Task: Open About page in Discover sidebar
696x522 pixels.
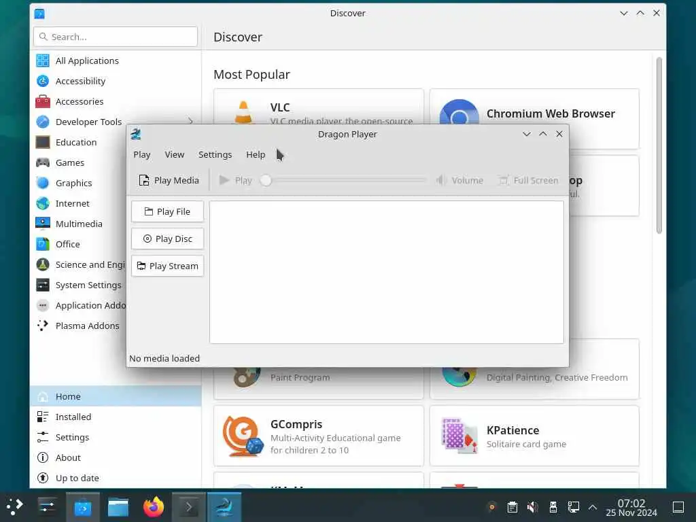Action: click(x=116, y=457)
